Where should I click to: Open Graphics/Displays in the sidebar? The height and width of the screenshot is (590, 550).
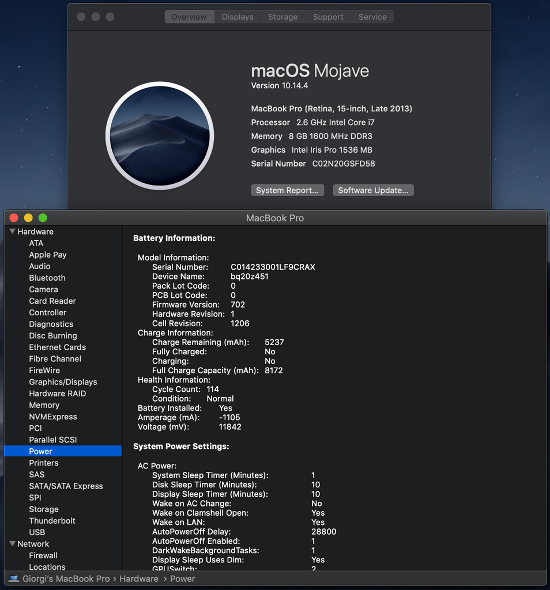63,382
